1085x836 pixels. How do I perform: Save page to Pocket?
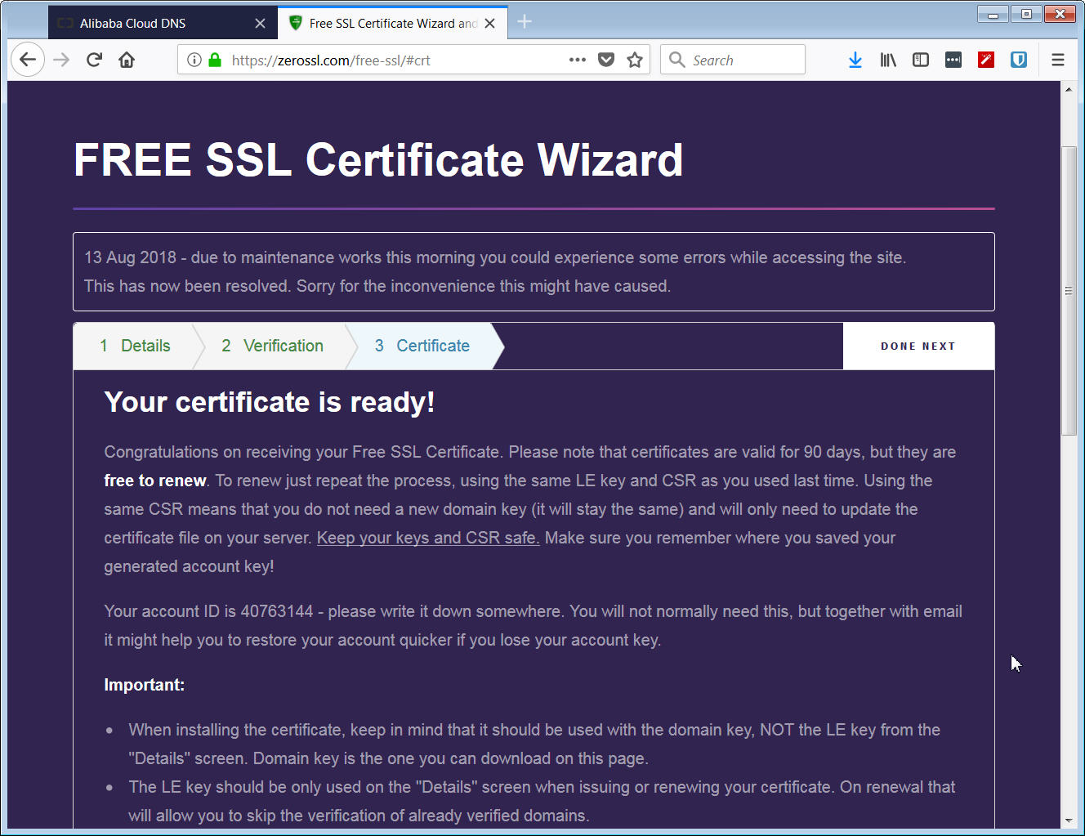point(606,60)
